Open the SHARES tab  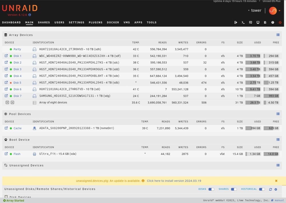[x=44, y=22]
